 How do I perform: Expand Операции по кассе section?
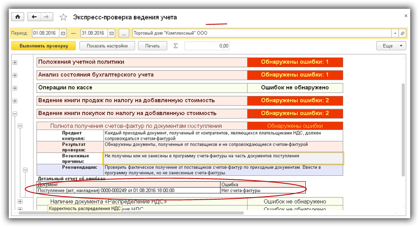(x=15, y=88)
